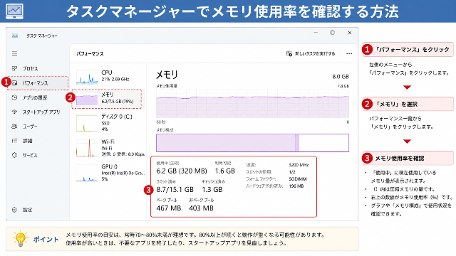Click the cached value 1.3 GB
Screen dimensions: 456x256
tap(212, 190)
